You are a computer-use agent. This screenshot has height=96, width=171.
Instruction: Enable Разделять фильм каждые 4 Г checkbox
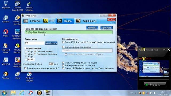tap(25, 68)
